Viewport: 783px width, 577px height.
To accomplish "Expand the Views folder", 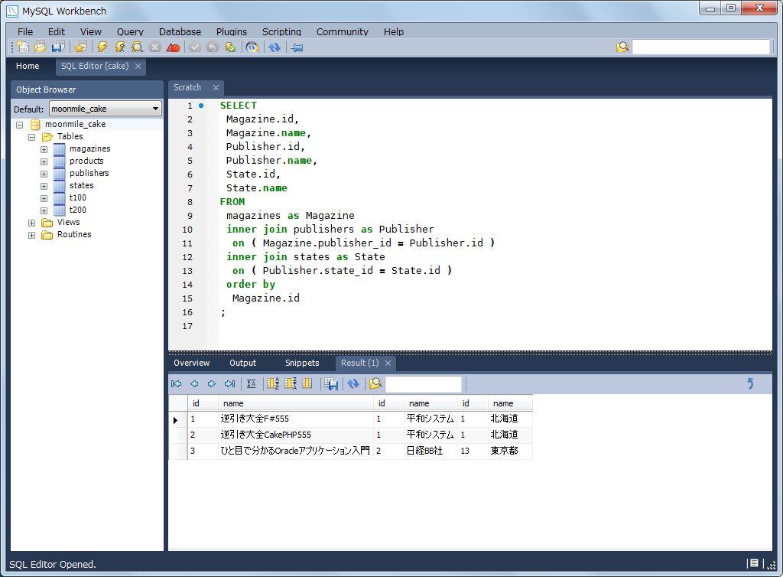I will pos(31,223).
